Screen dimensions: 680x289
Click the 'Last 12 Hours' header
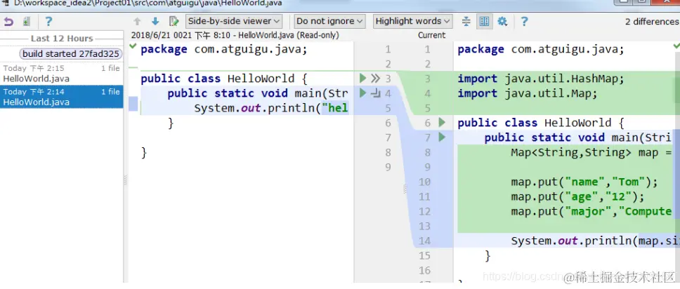(x=62, y=39)
